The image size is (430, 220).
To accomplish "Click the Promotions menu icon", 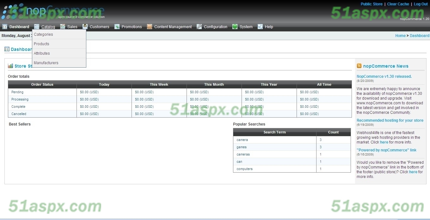I will [117, 27].
